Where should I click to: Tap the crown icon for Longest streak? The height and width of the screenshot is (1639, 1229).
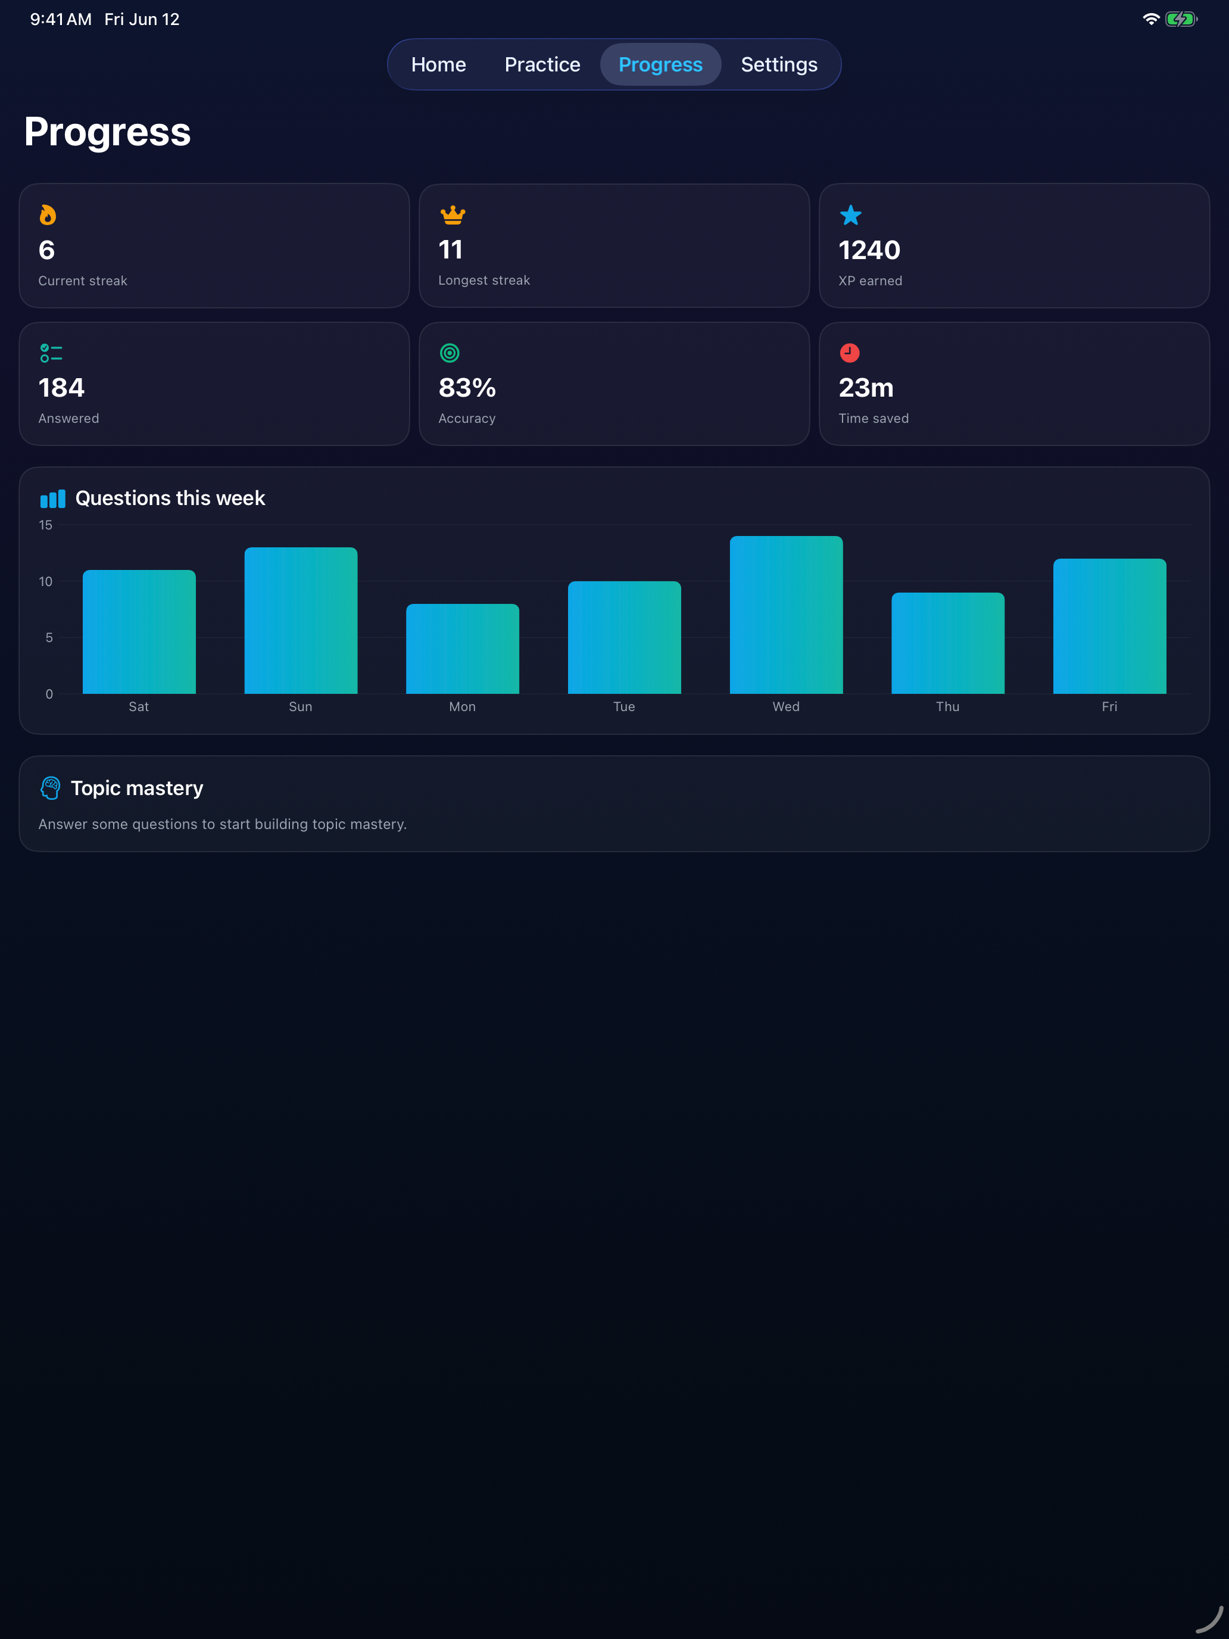tap(453, 215)
